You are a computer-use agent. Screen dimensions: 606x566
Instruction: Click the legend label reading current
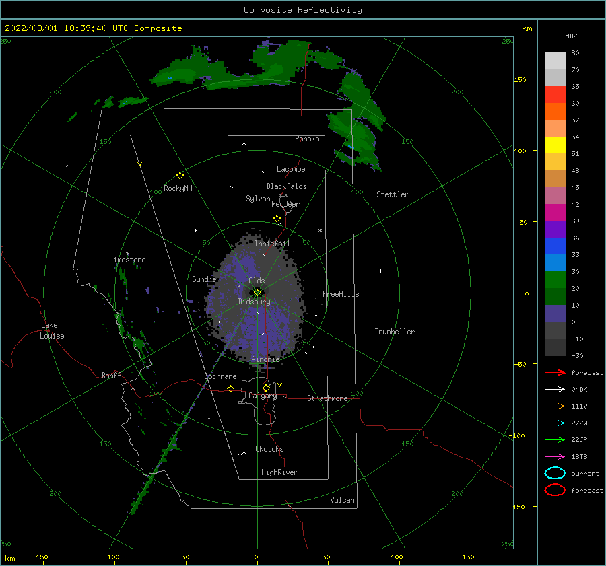point(585,473)
